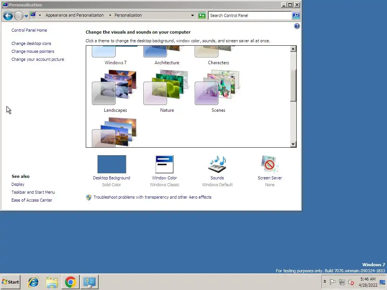This screenshot has width=387, height=290.
Task: Open Troubleshoot problems with transparency link
Action: pyautogui.click(x=152, y=197)
